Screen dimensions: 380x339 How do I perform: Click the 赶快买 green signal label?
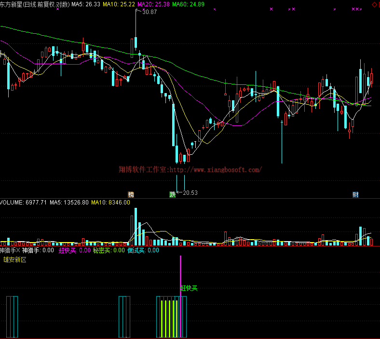pyautogui.click(x=189, y=288)
